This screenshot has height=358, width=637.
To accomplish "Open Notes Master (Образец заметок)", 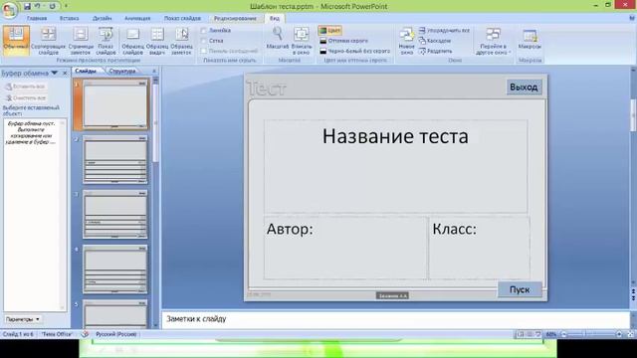I will coord(181,40).
